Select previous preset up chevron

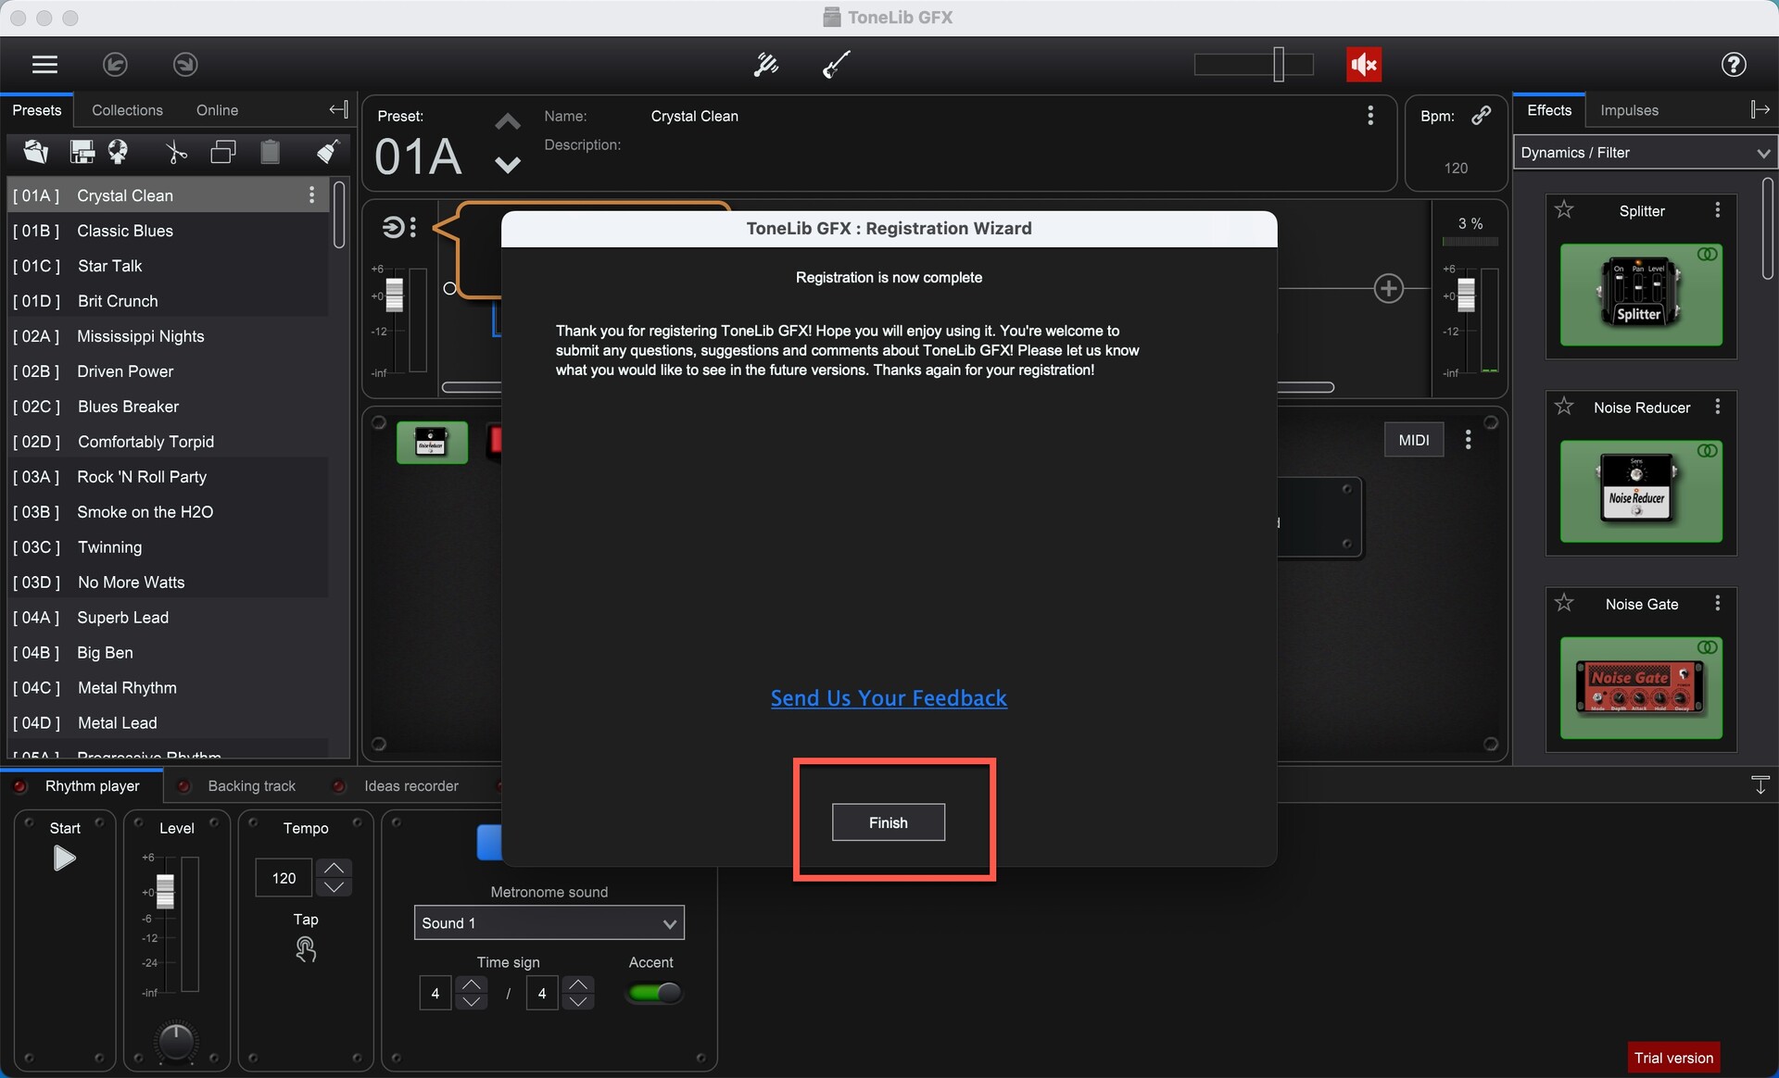(507, 121)
